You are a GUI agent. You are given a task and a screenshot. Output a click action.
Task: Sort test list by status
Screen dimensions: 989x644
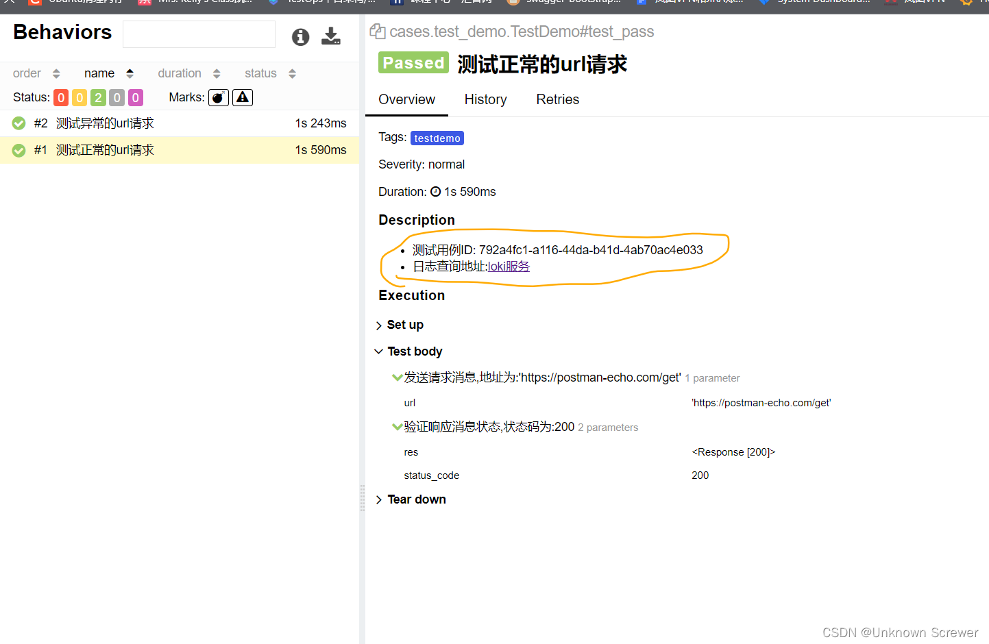270,73
